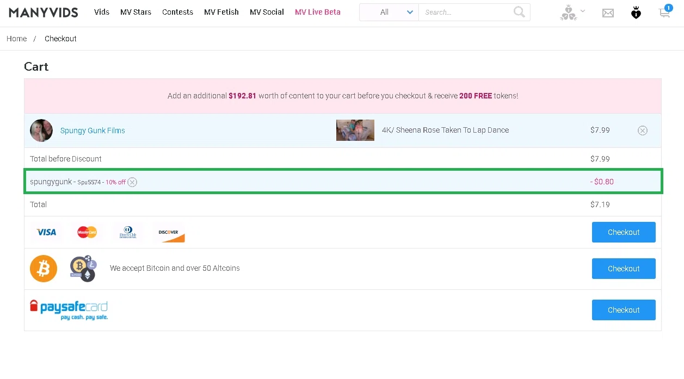Click the Checkout breadcrumb

tap(60, 39)
